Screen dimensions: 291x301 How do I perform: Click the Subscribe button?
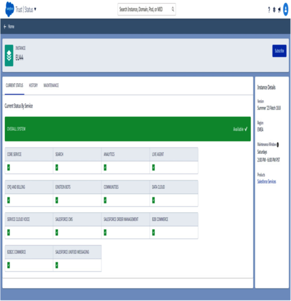tap(279, 51)
